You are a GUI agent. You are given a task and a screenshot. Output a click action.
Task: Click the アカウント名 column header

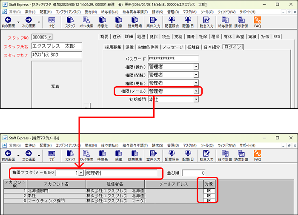[57, 184]
